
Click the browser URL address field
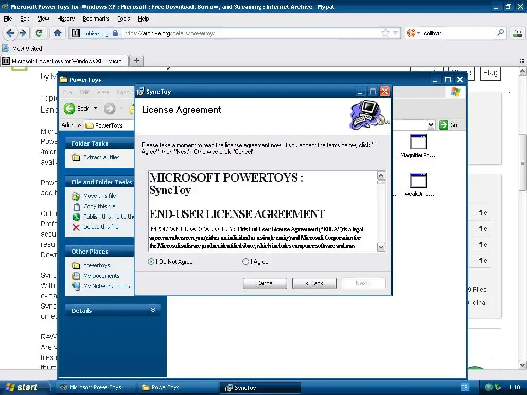pyautogui.click(x=251, y=33)
